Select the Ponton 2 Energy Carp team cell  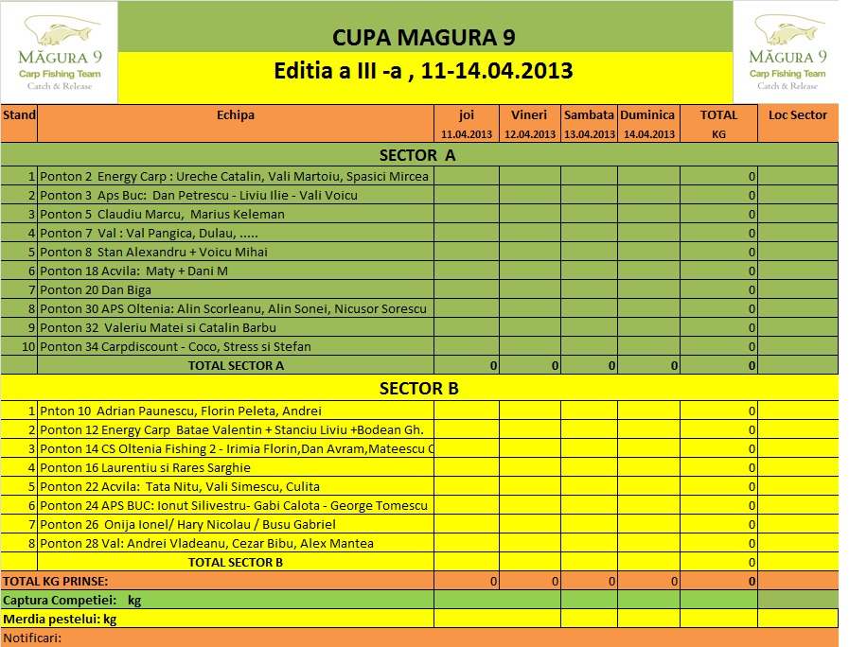click(x=235, y=177)
